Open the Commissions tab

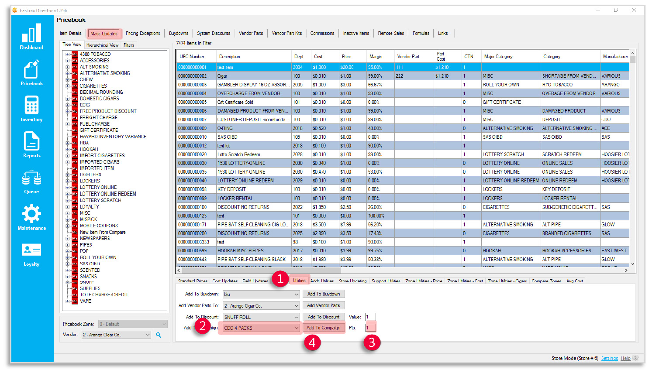(322, 34)
